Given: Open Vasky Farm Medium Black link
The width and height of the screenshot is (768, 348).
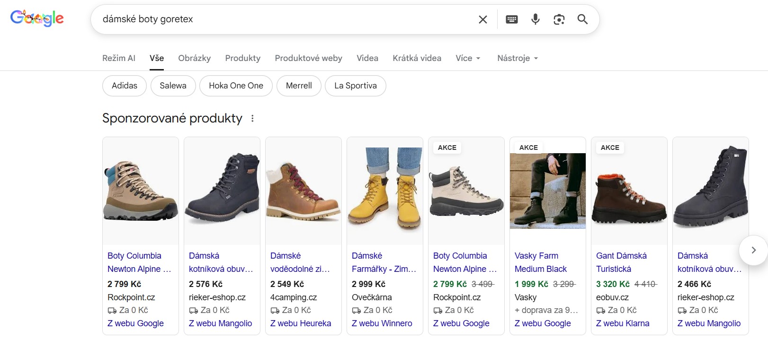Looking at the screenshot, I should [x=541, y=262].
